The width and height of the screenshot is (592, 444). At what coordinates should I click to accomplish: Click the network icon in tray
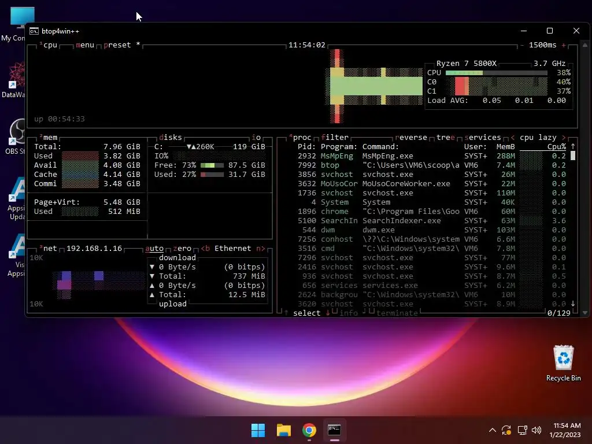click(522, 430)
